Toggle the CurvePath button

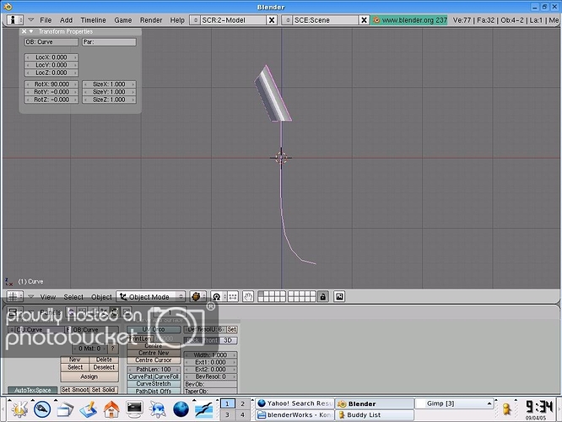click(140, 376)
